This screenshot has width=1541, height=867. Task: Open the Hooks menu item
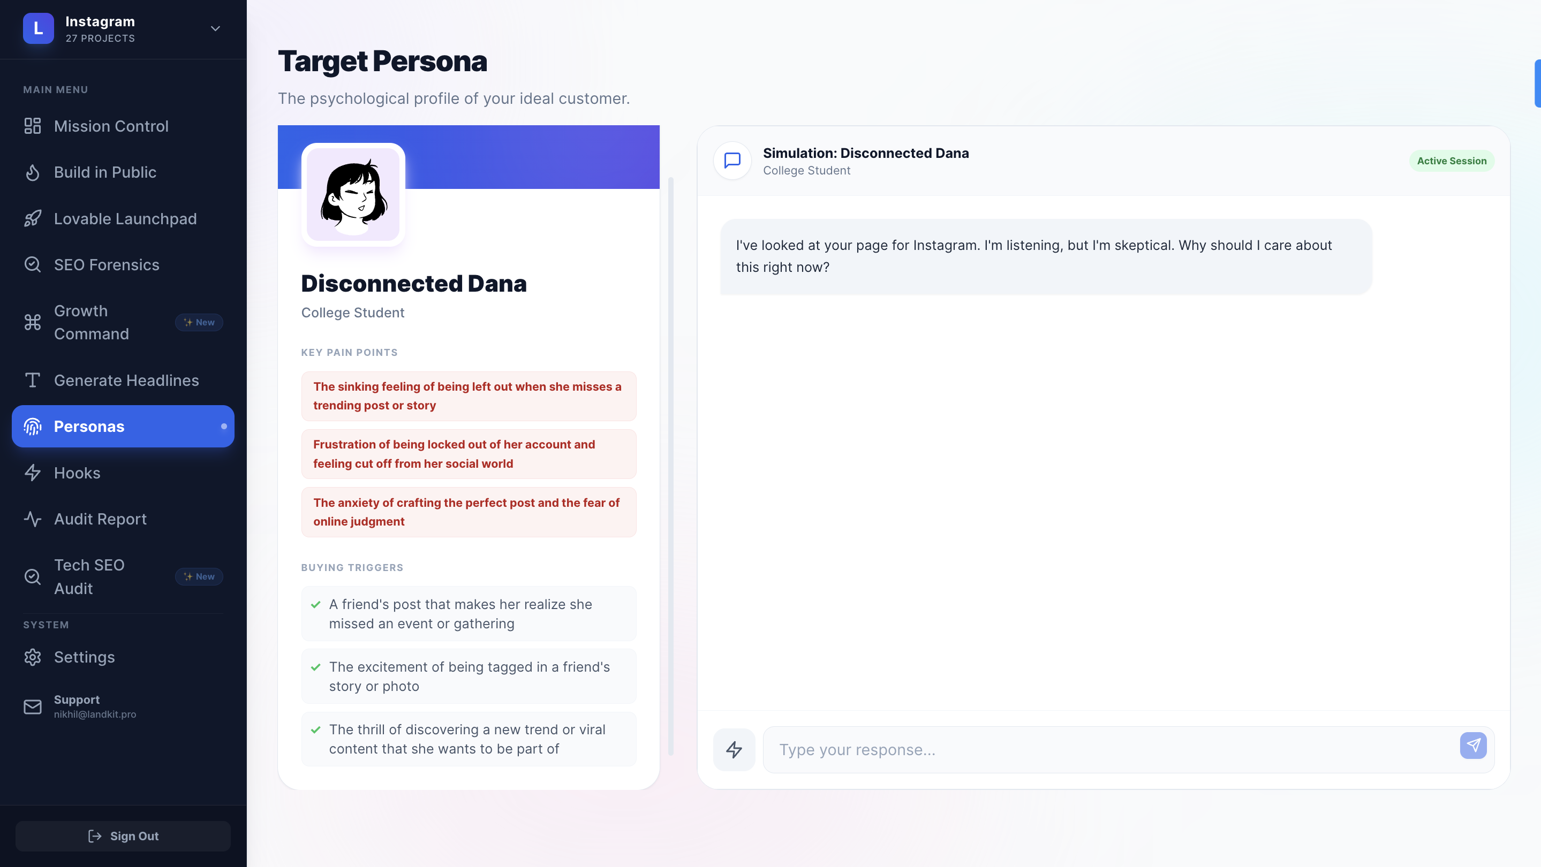[77, 473]
